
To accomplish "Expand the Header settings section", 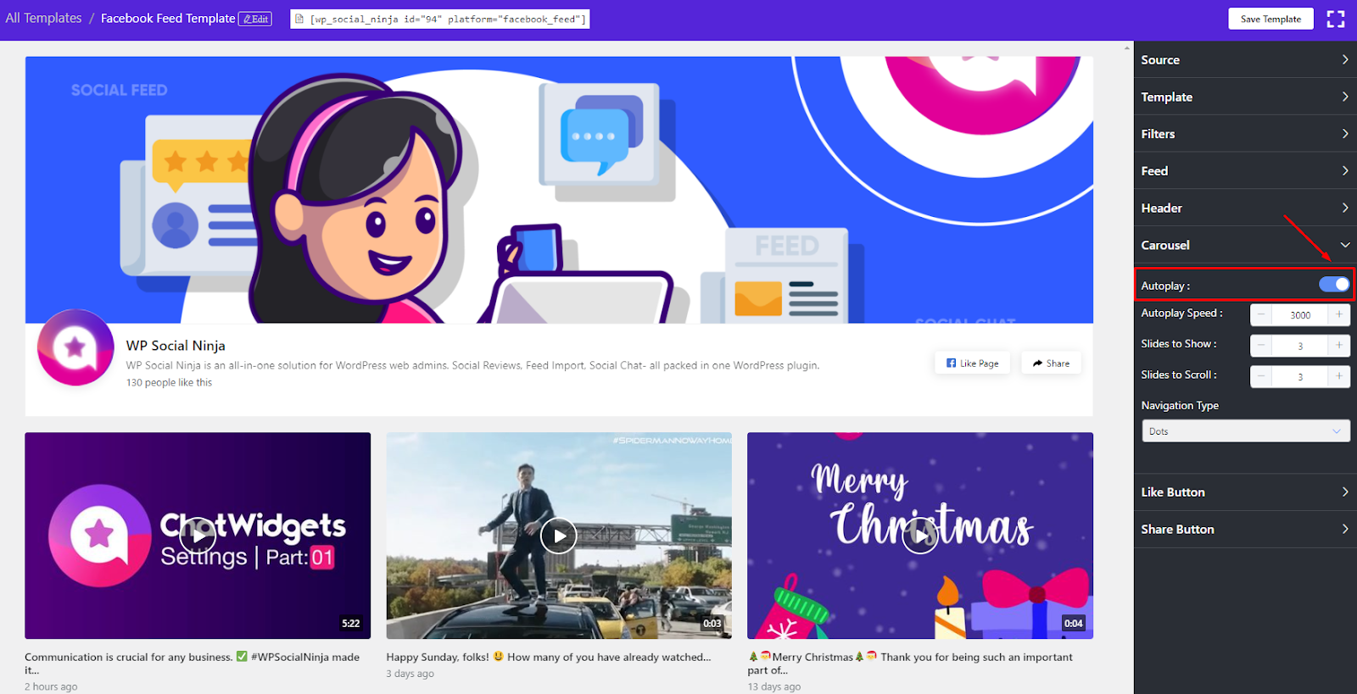I will click(x=1245, y=208).
